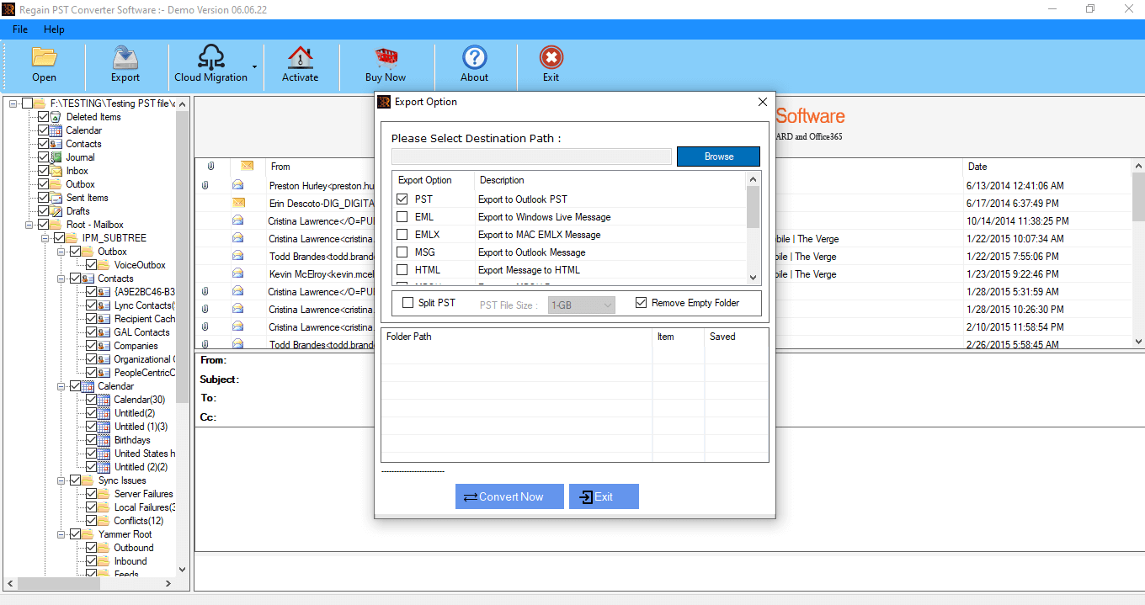Select the Inbox folder icon
Screen dimensions: 1145x605
(56, 171)
